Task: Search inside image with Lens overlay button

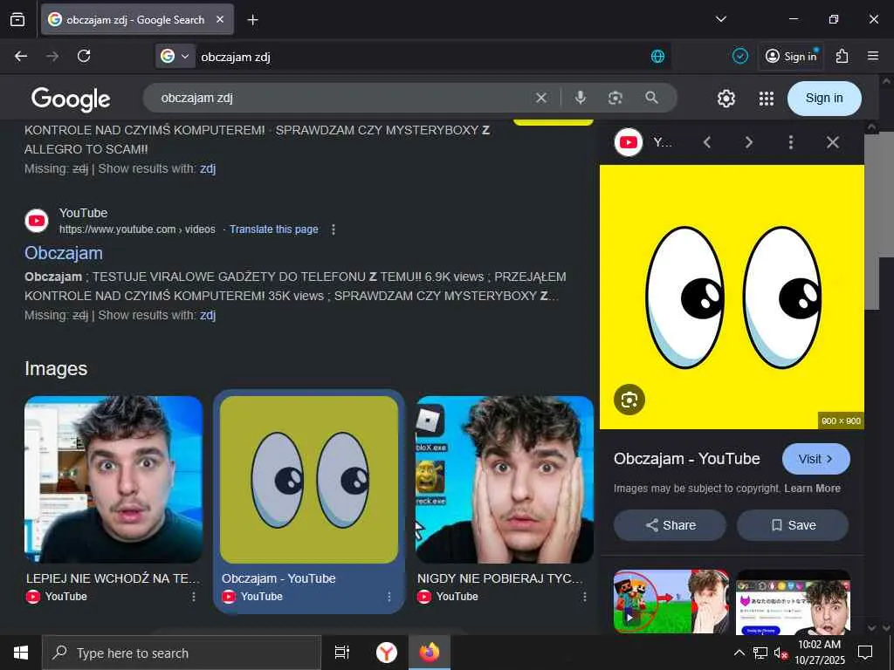Action: tap(629, 400)
